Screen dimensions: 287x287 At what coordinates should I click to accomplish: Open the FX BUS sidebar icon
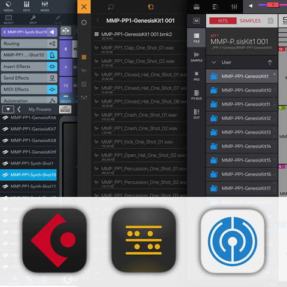(x=196, y=95)
